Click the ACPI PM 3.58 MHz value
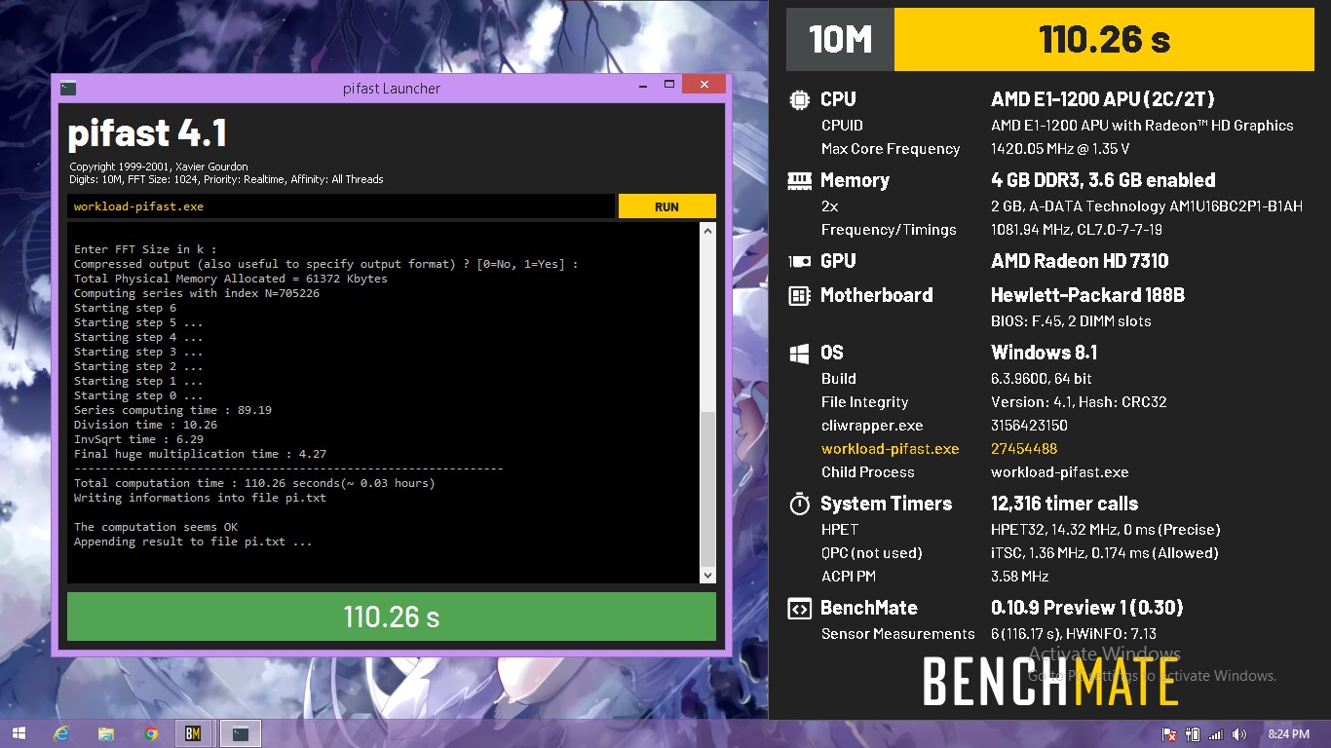Image resolution: width=1331 pixels, height=748 pixels. pos(1020,577)
